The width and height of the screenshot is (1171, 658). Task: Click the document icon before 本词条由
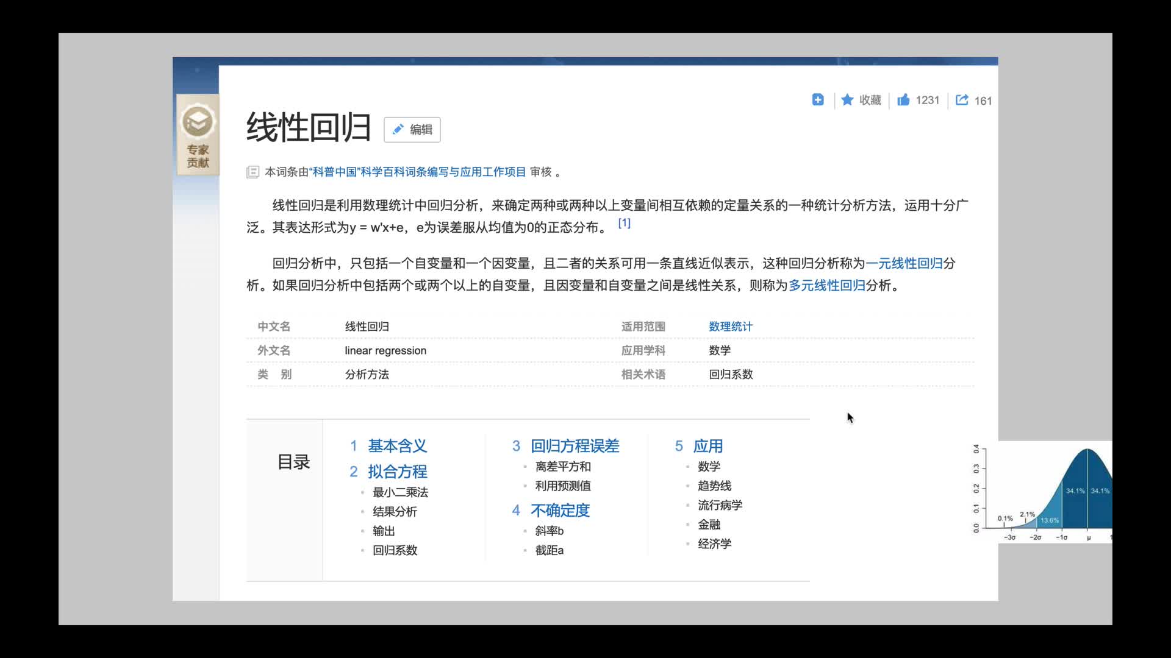[x=252, y=172]
